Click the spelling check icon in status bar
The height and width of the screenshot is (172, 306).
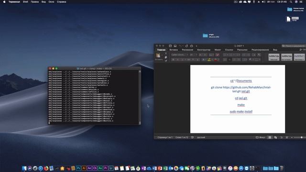192,137
